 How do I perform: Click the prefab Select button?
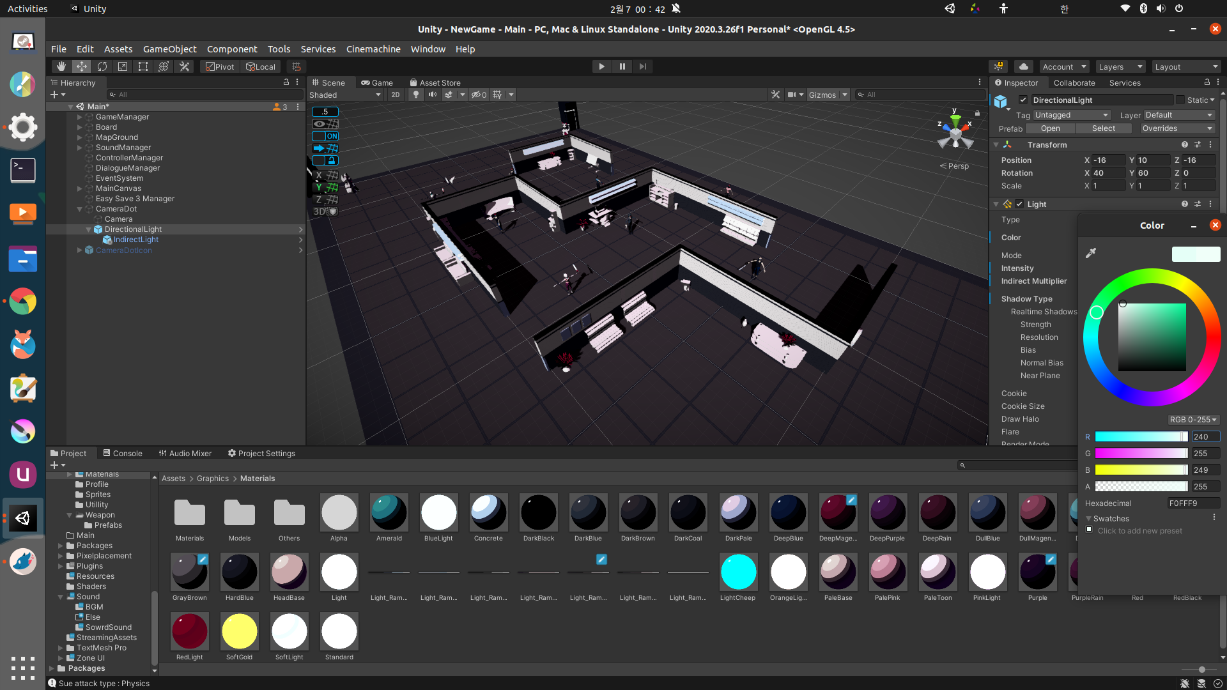point(1104,128)
